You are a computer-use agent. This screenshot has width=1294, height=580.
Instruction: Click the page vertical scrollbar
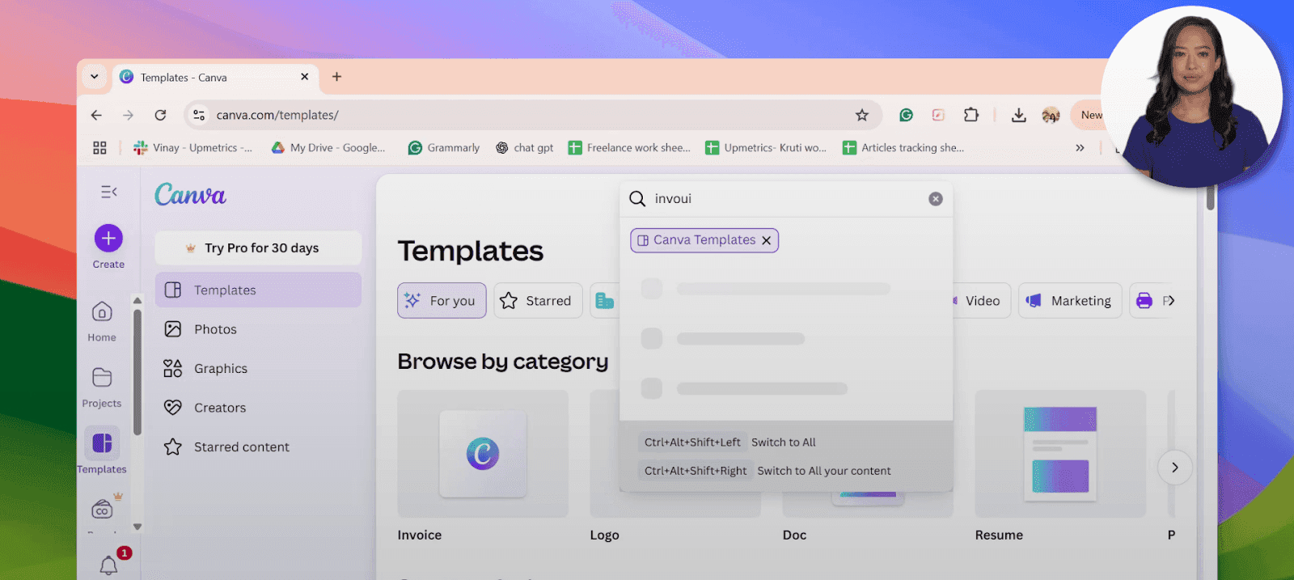(1211, 197)
